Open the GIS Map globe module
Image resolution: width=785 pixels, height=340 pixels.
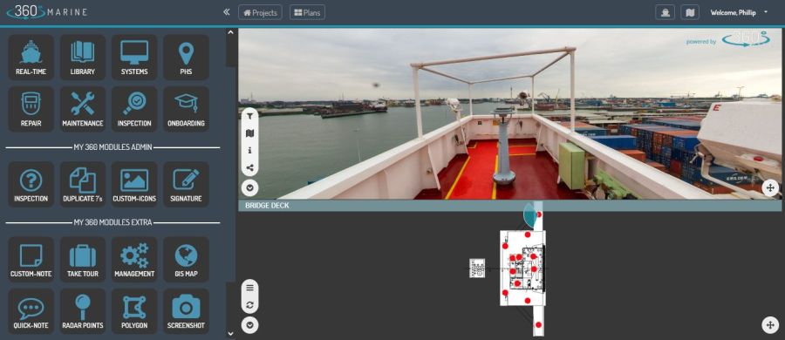(x=186, y=260)
